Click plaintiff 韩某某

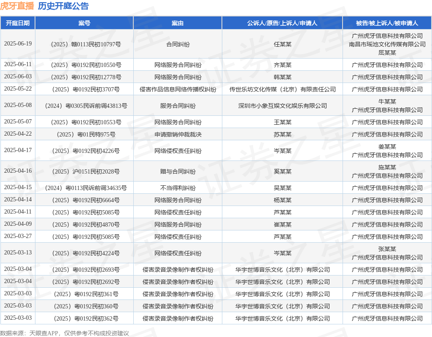(x=282, y=77)
